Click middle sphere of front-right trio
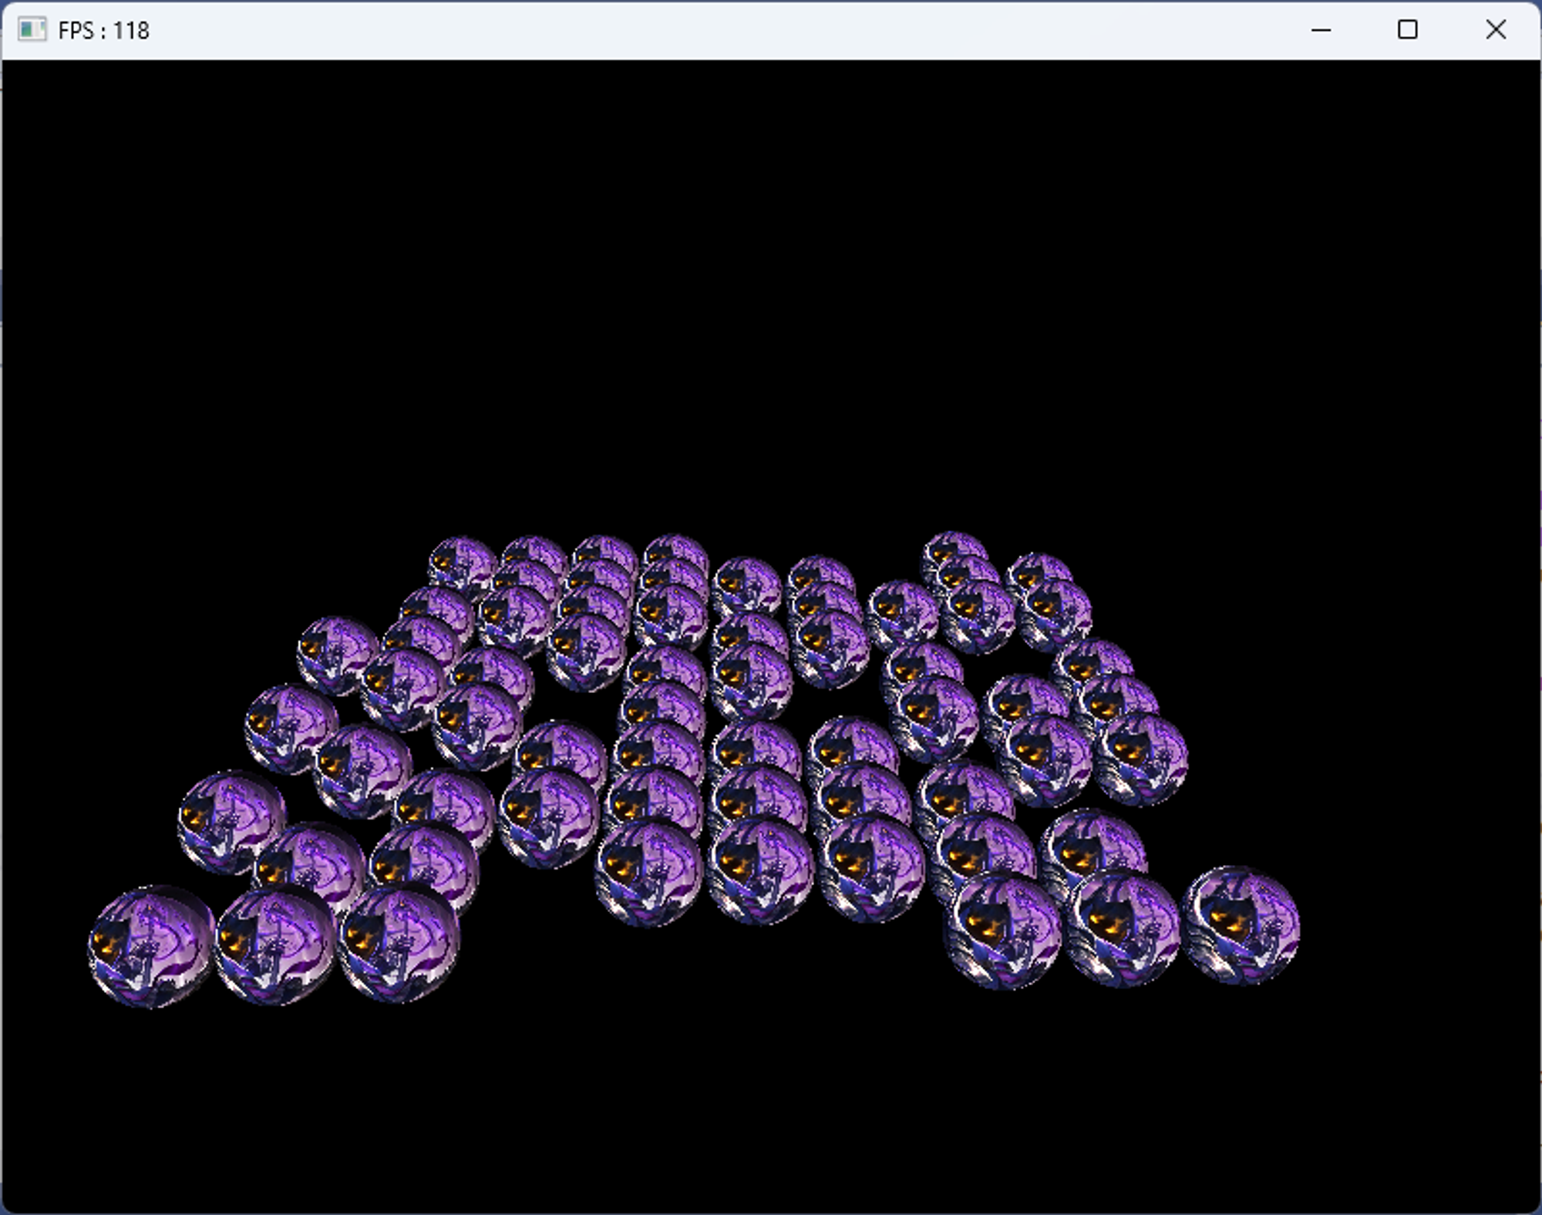The height and width of the screenshot is (1215, 1542). coord(1123,930)
